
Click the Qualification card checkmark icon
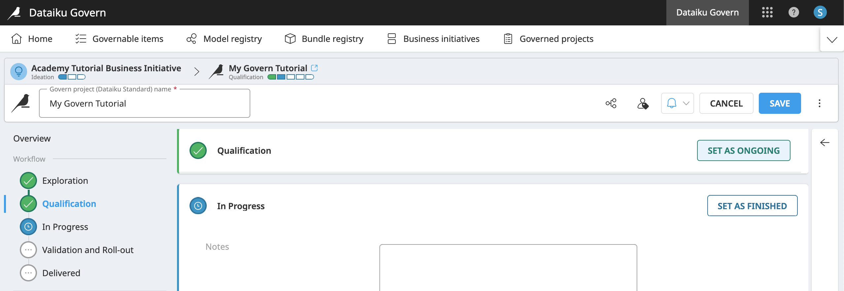(198, 150)
